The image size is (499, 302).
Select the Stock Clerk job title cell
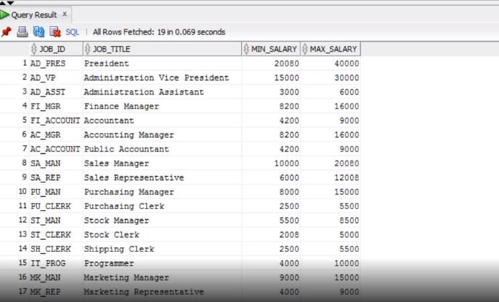click(111, 234)
